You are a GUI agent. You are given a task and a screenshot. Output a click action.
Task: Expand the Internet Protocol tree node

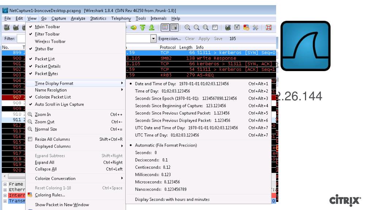click(5, 195)
